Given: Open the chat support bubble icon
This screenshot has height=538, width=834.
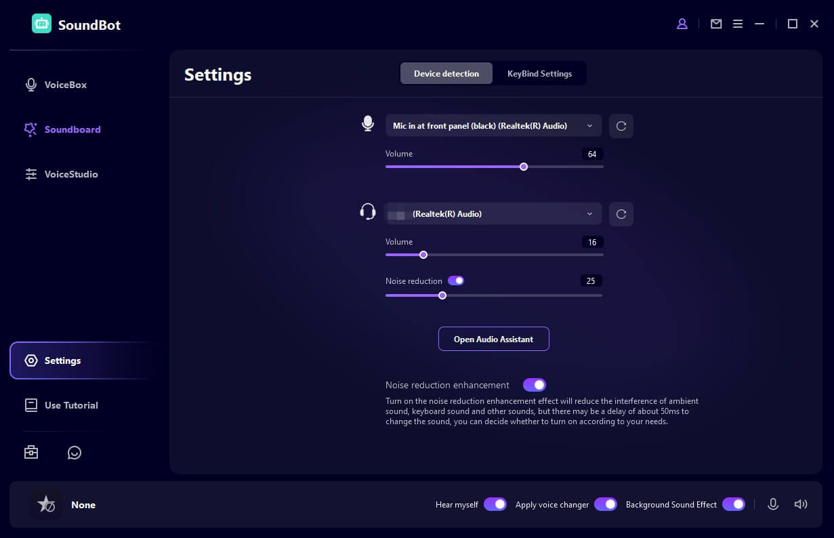Looking at the screenshot, I should point(75,452).
